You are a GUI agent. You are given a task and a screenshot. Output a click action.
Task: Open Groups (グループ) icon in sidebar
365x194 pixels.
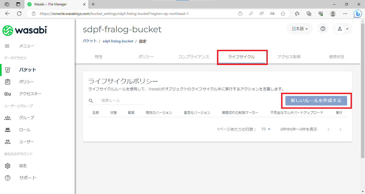(8, 118)
